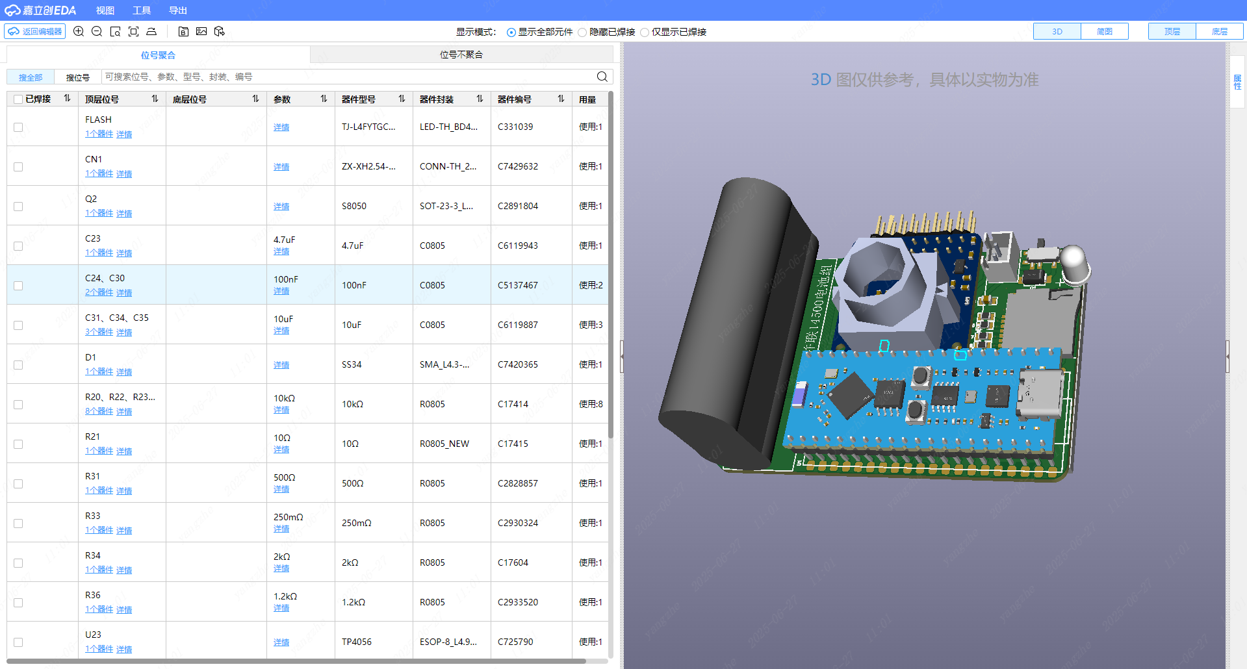
Task: Open 3个器件 link under C31、C34、C35
Action: [99, 332]
